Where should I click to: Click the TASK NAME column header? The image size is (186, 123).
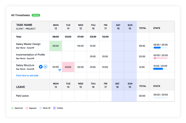click(24, 25)
